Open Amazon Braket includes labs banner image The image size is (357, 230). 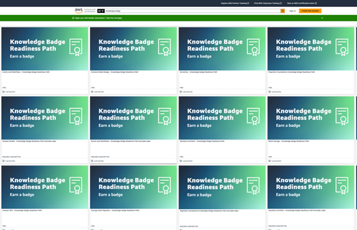[45, 118]
